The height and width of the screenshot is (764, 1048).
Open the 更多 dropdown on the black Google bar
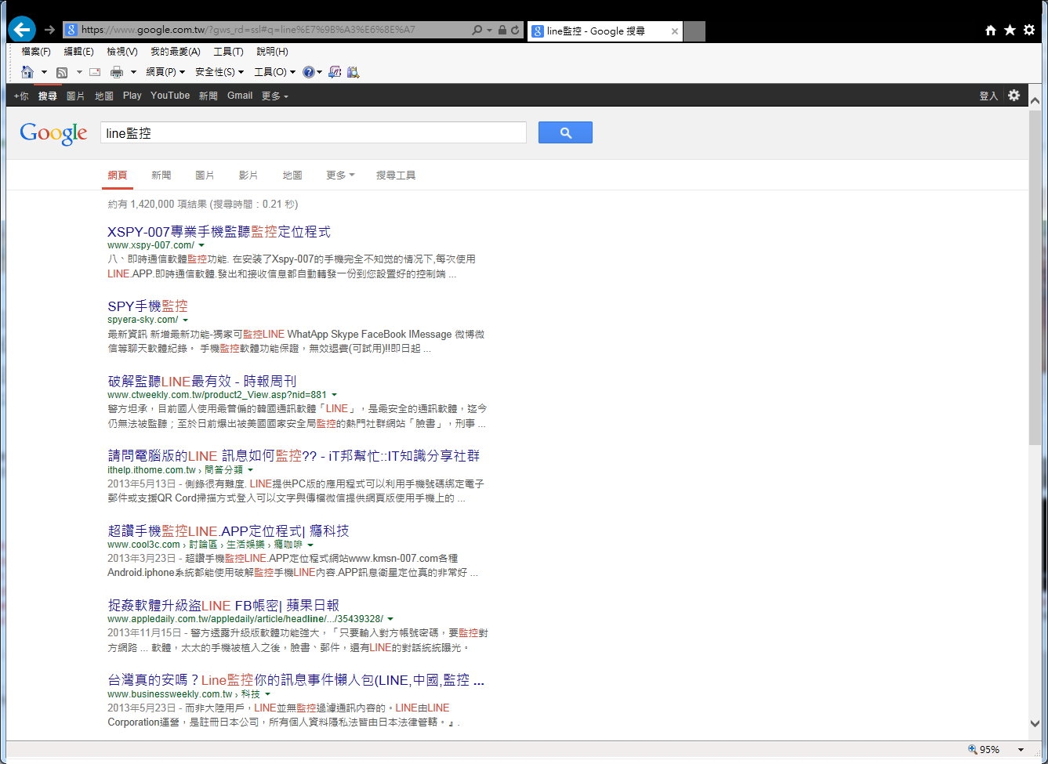[275, 96]
